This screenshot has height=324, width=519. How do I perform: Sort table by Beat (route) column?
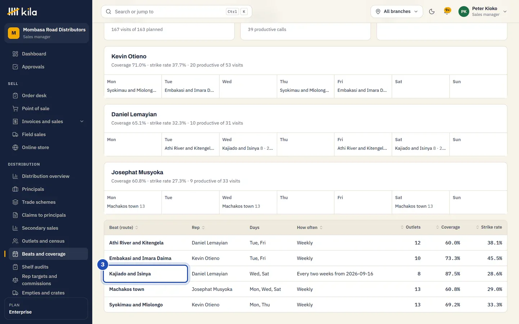(124, 228)
